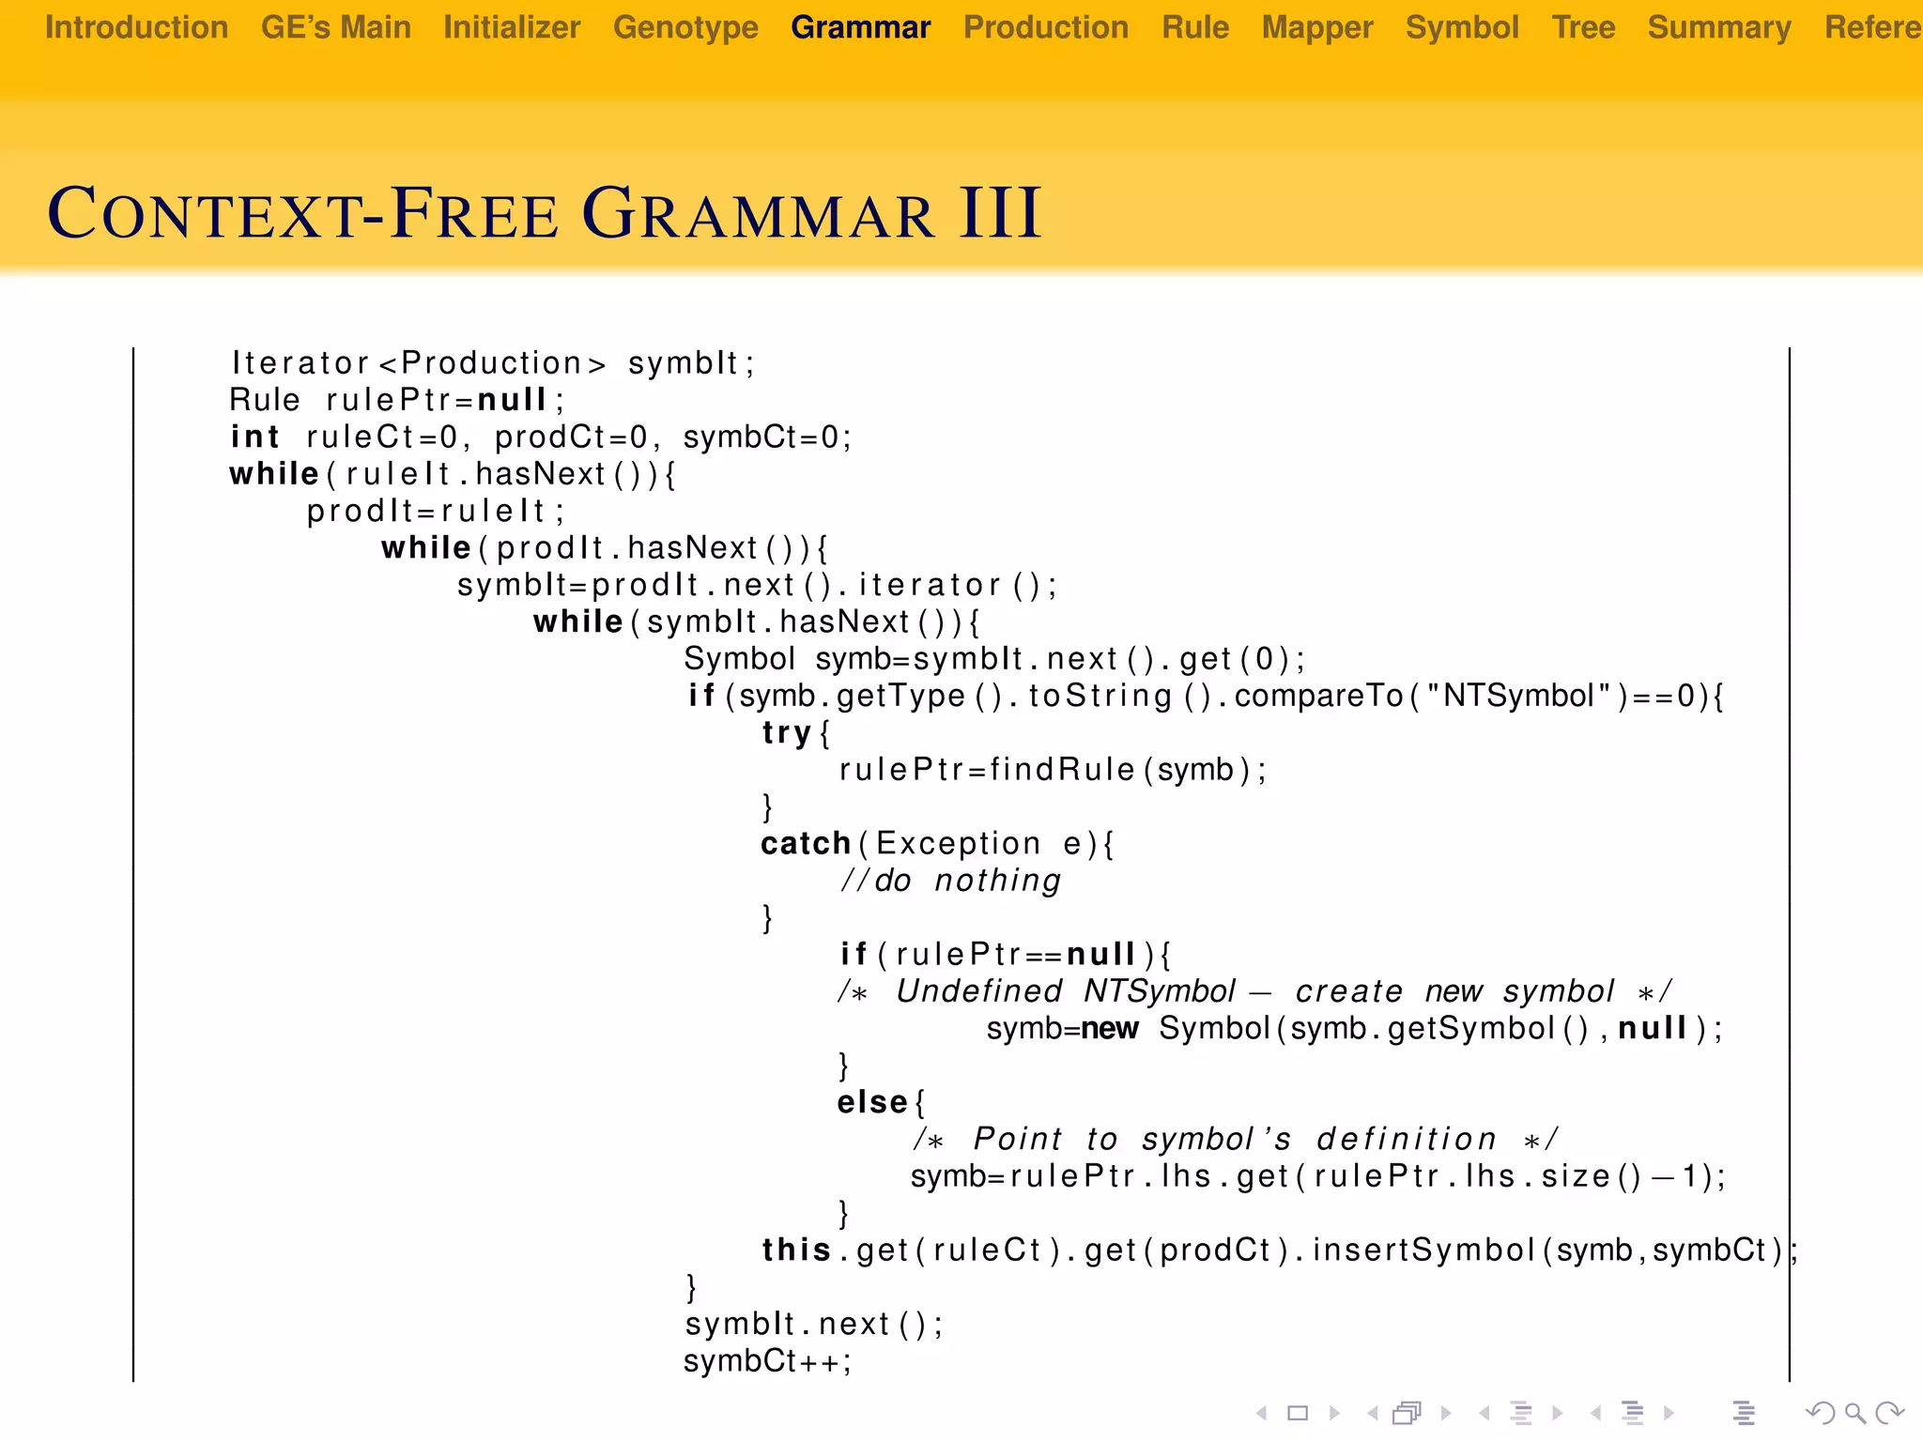Screen dimensions: 1923x1442
Task: Click the next frame arrow
Action: (x=1446, y=1413)
